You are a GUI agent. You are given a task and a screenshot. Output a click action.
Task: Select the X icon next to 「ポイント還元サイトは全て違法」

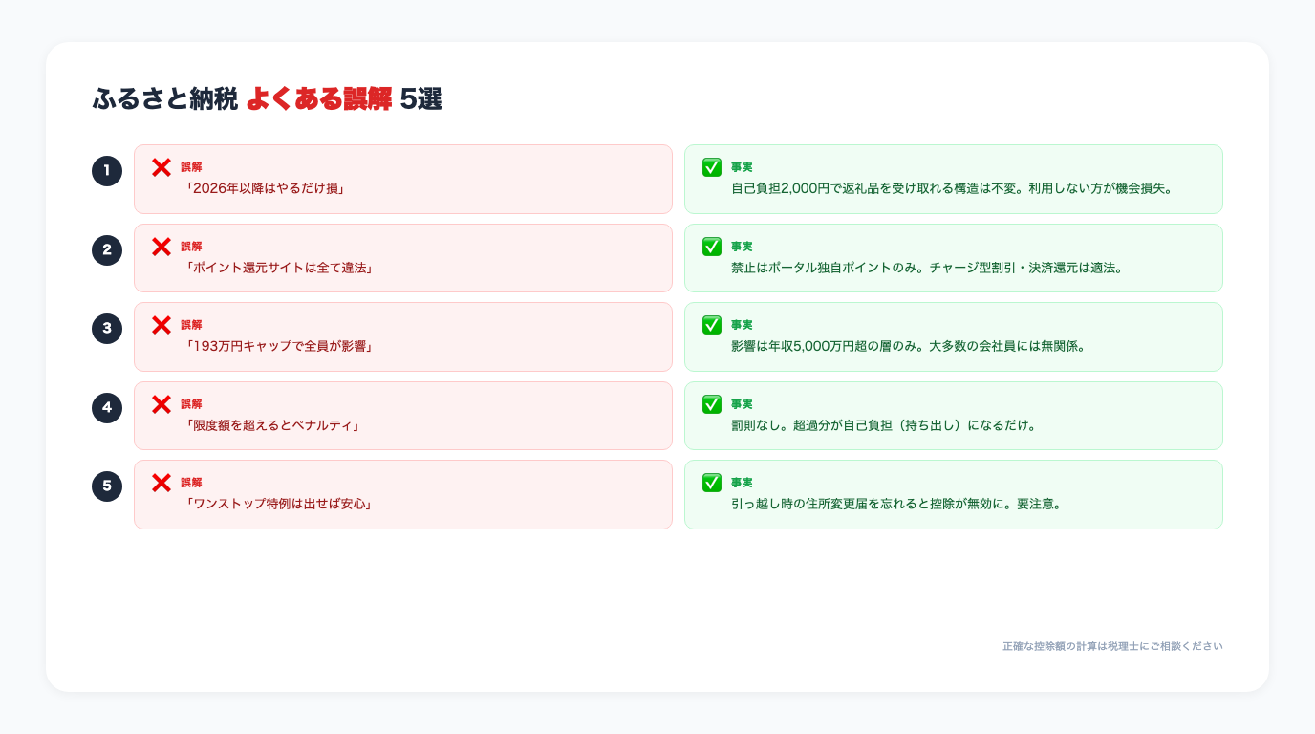[x=162, y=247]
